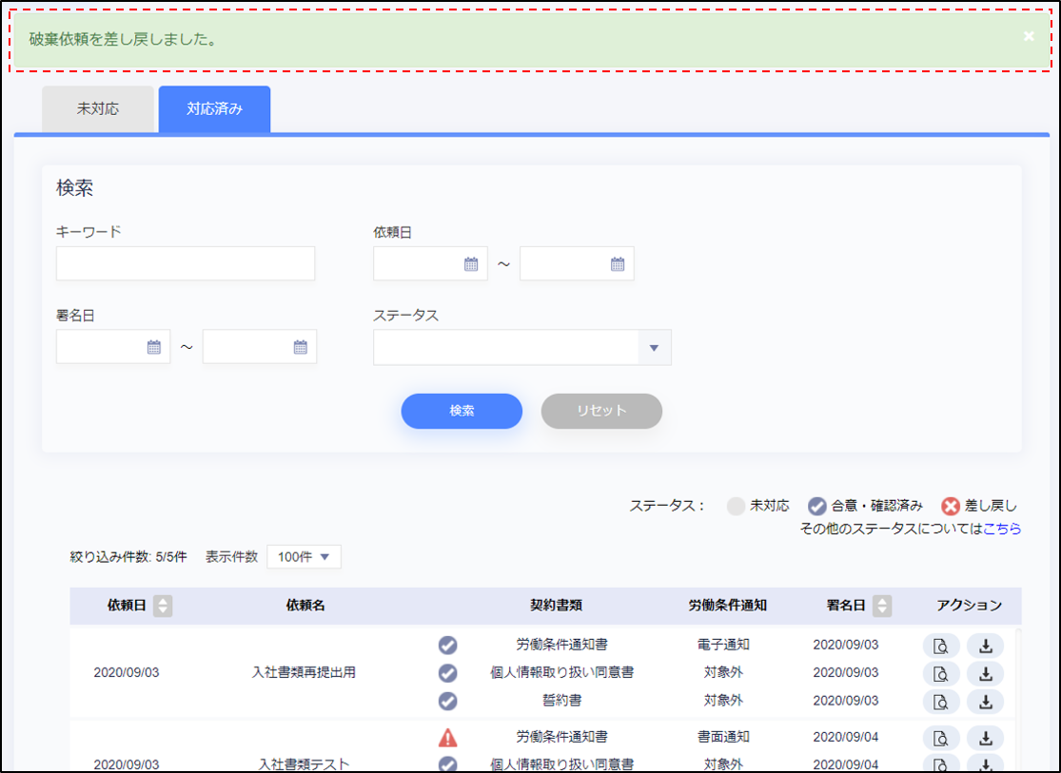1061x773 pixels.
Task: Open calendar for 署名日 start date
Action: (154, 347)
